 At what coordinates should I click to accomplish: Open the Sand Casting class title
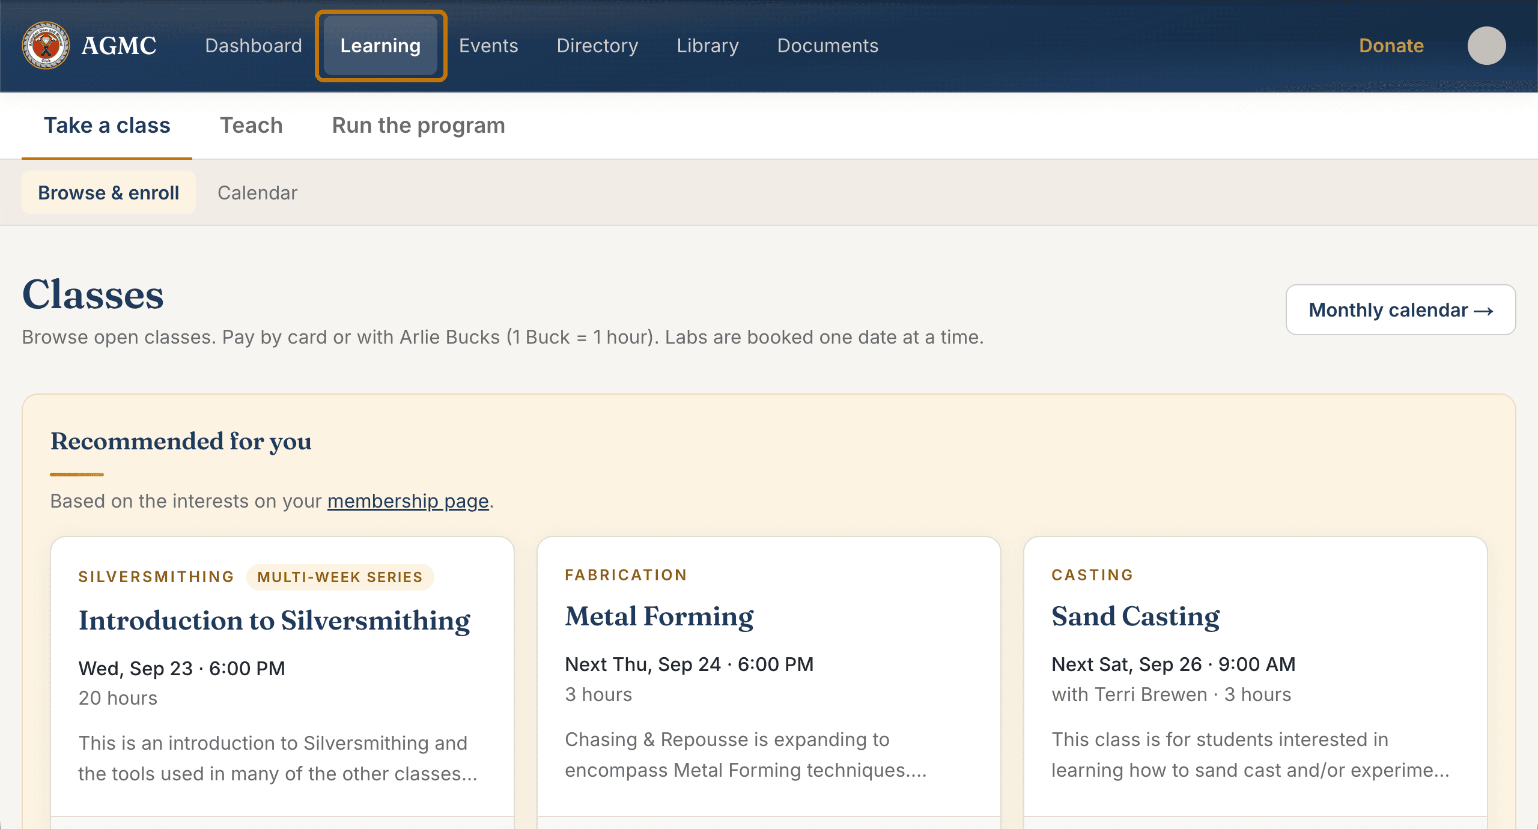click(x=1135, y=617)
